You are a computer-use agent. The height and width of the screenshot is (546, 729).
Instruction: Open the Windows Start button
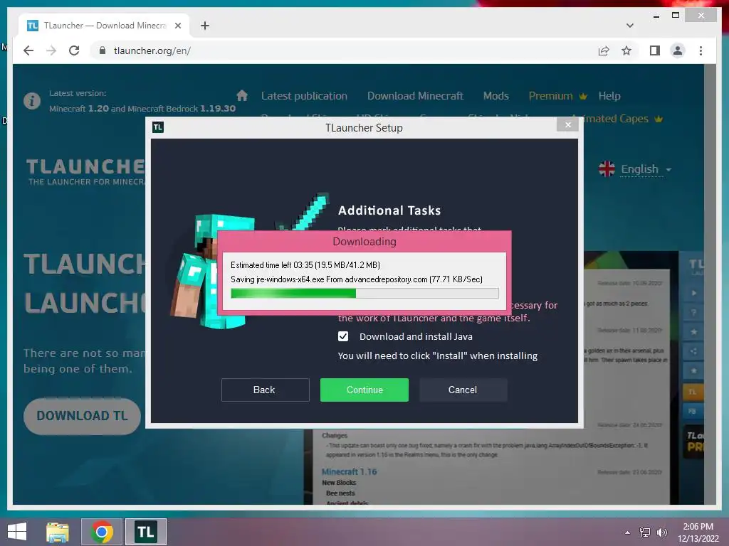(17, 532)
